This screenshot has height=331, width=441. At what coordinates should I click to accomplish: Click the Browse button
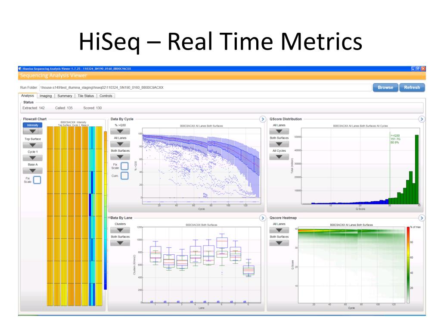click(385, 87)
